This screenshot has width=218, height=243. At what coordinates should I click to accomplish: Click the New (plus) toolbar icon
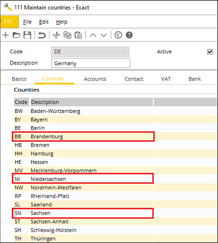pos(6,35)
